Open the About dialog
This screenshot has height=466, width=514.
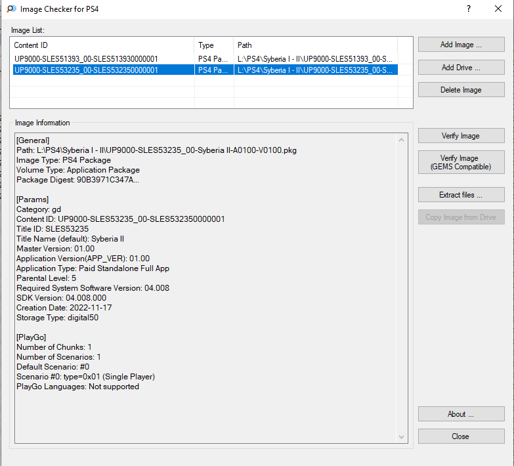tap(461, 414)
